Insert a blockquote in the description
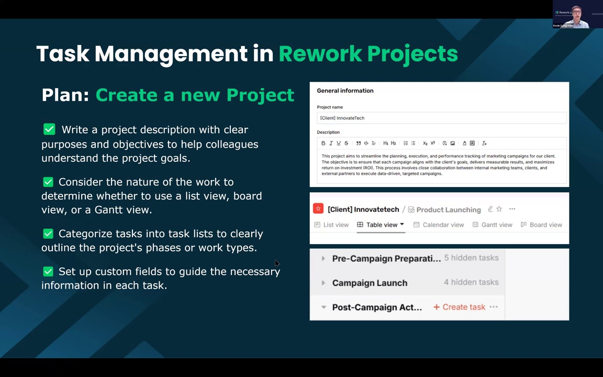 pos(358,143)
